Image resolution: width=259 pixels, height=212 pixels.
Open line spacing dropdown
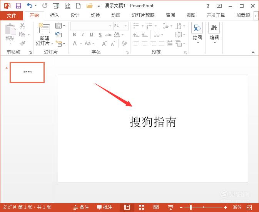pos(167,26)
